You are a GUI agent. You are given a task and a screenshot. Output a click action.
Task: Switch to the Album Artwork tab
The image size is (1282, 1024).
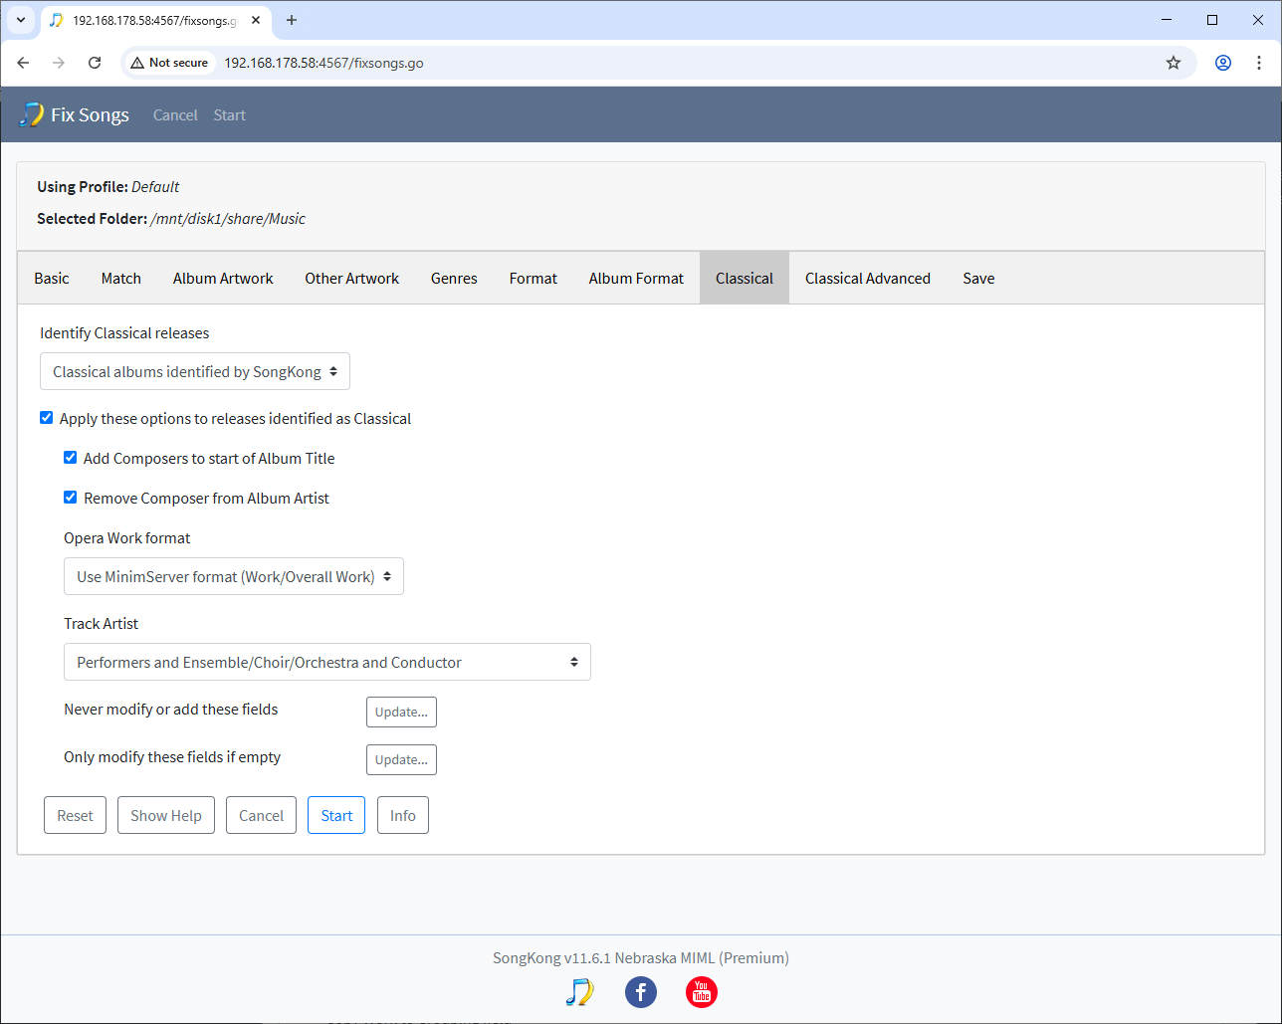[x=223, y=279]
